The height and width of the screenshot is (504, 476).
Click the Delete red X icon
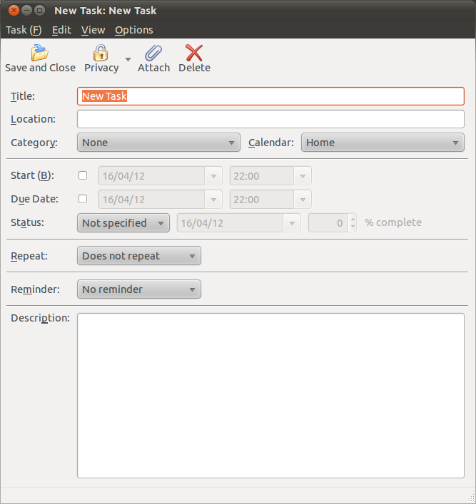pyautogui.click(x=194, y=53)
